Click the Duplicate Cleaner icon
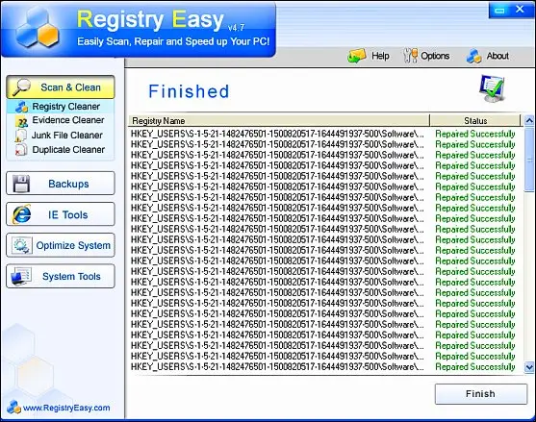This screenshot has width=536, height=422. coord(21,150)
